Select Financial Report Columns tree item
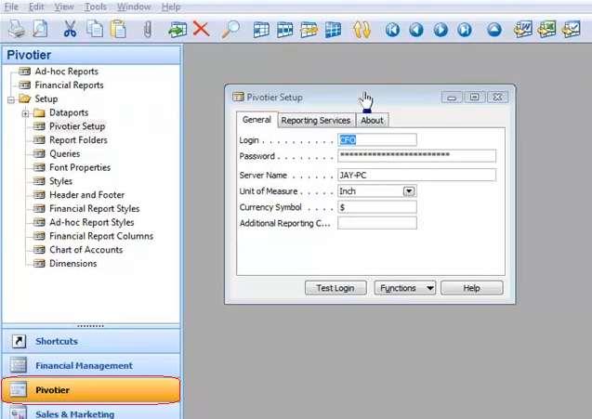592x419 pixels. (x=101, y=236)
